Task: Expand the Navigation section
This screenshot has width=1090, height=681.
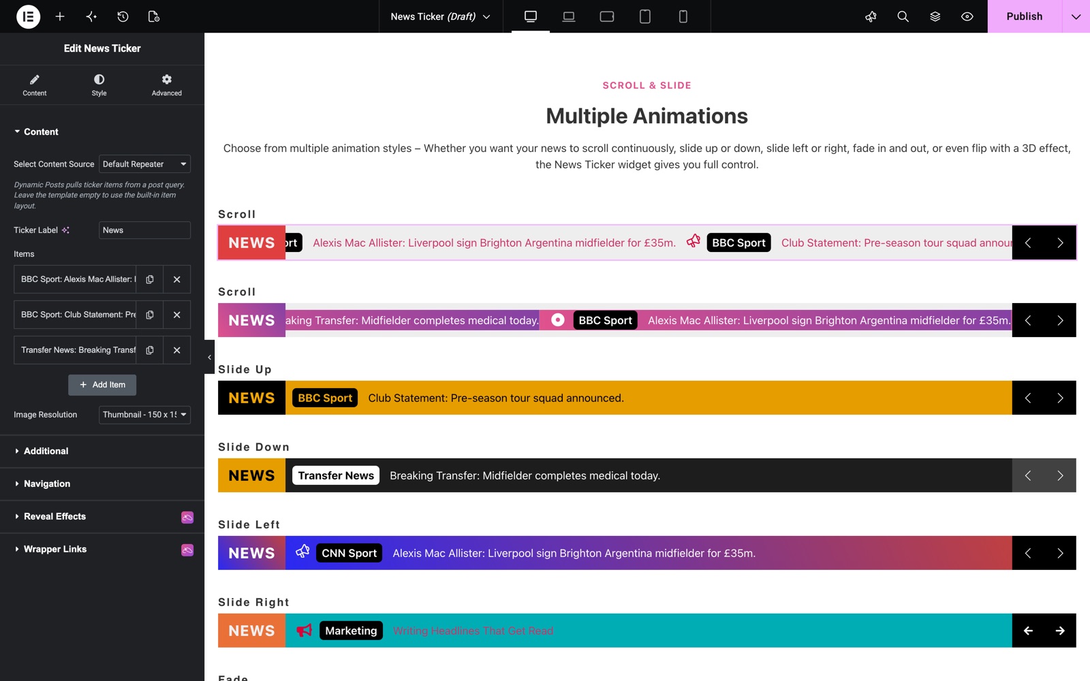Action: (102, 484)
